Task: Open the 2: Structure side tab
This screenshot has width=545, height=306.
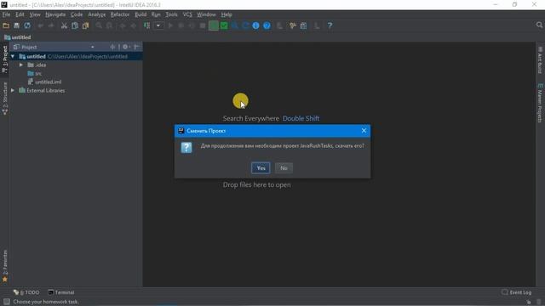Action: click(x=4, y=99)
